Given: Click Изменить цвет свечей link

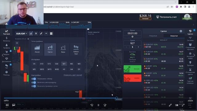Looking at the screenshot, I should (x=73, y=75).
